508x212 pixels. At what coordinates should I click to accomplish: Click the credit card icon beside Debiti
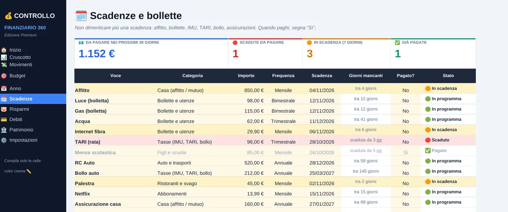(4, 120)
